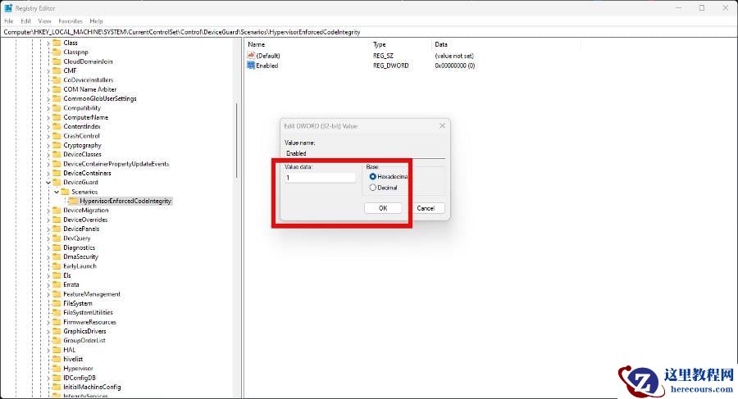738x399 pixels.
Task: Select the DevQuery folder icon
Action: tap(57, 238)
